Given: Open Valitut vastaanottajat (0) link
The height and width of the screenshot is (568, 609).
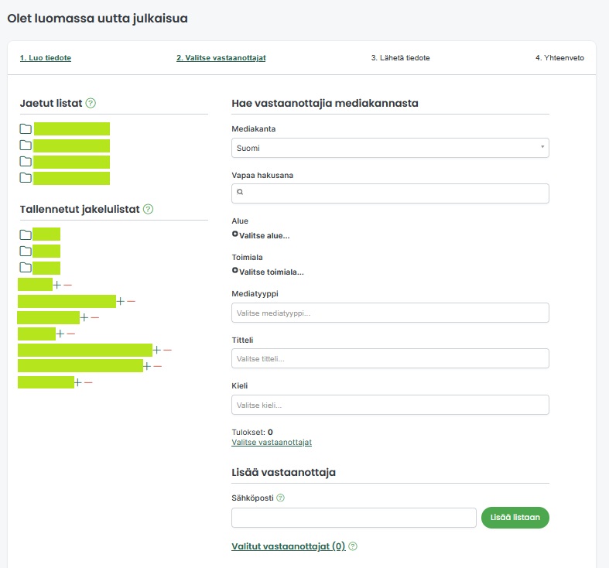Looking at the screenshot, I should tap(289, 546).
